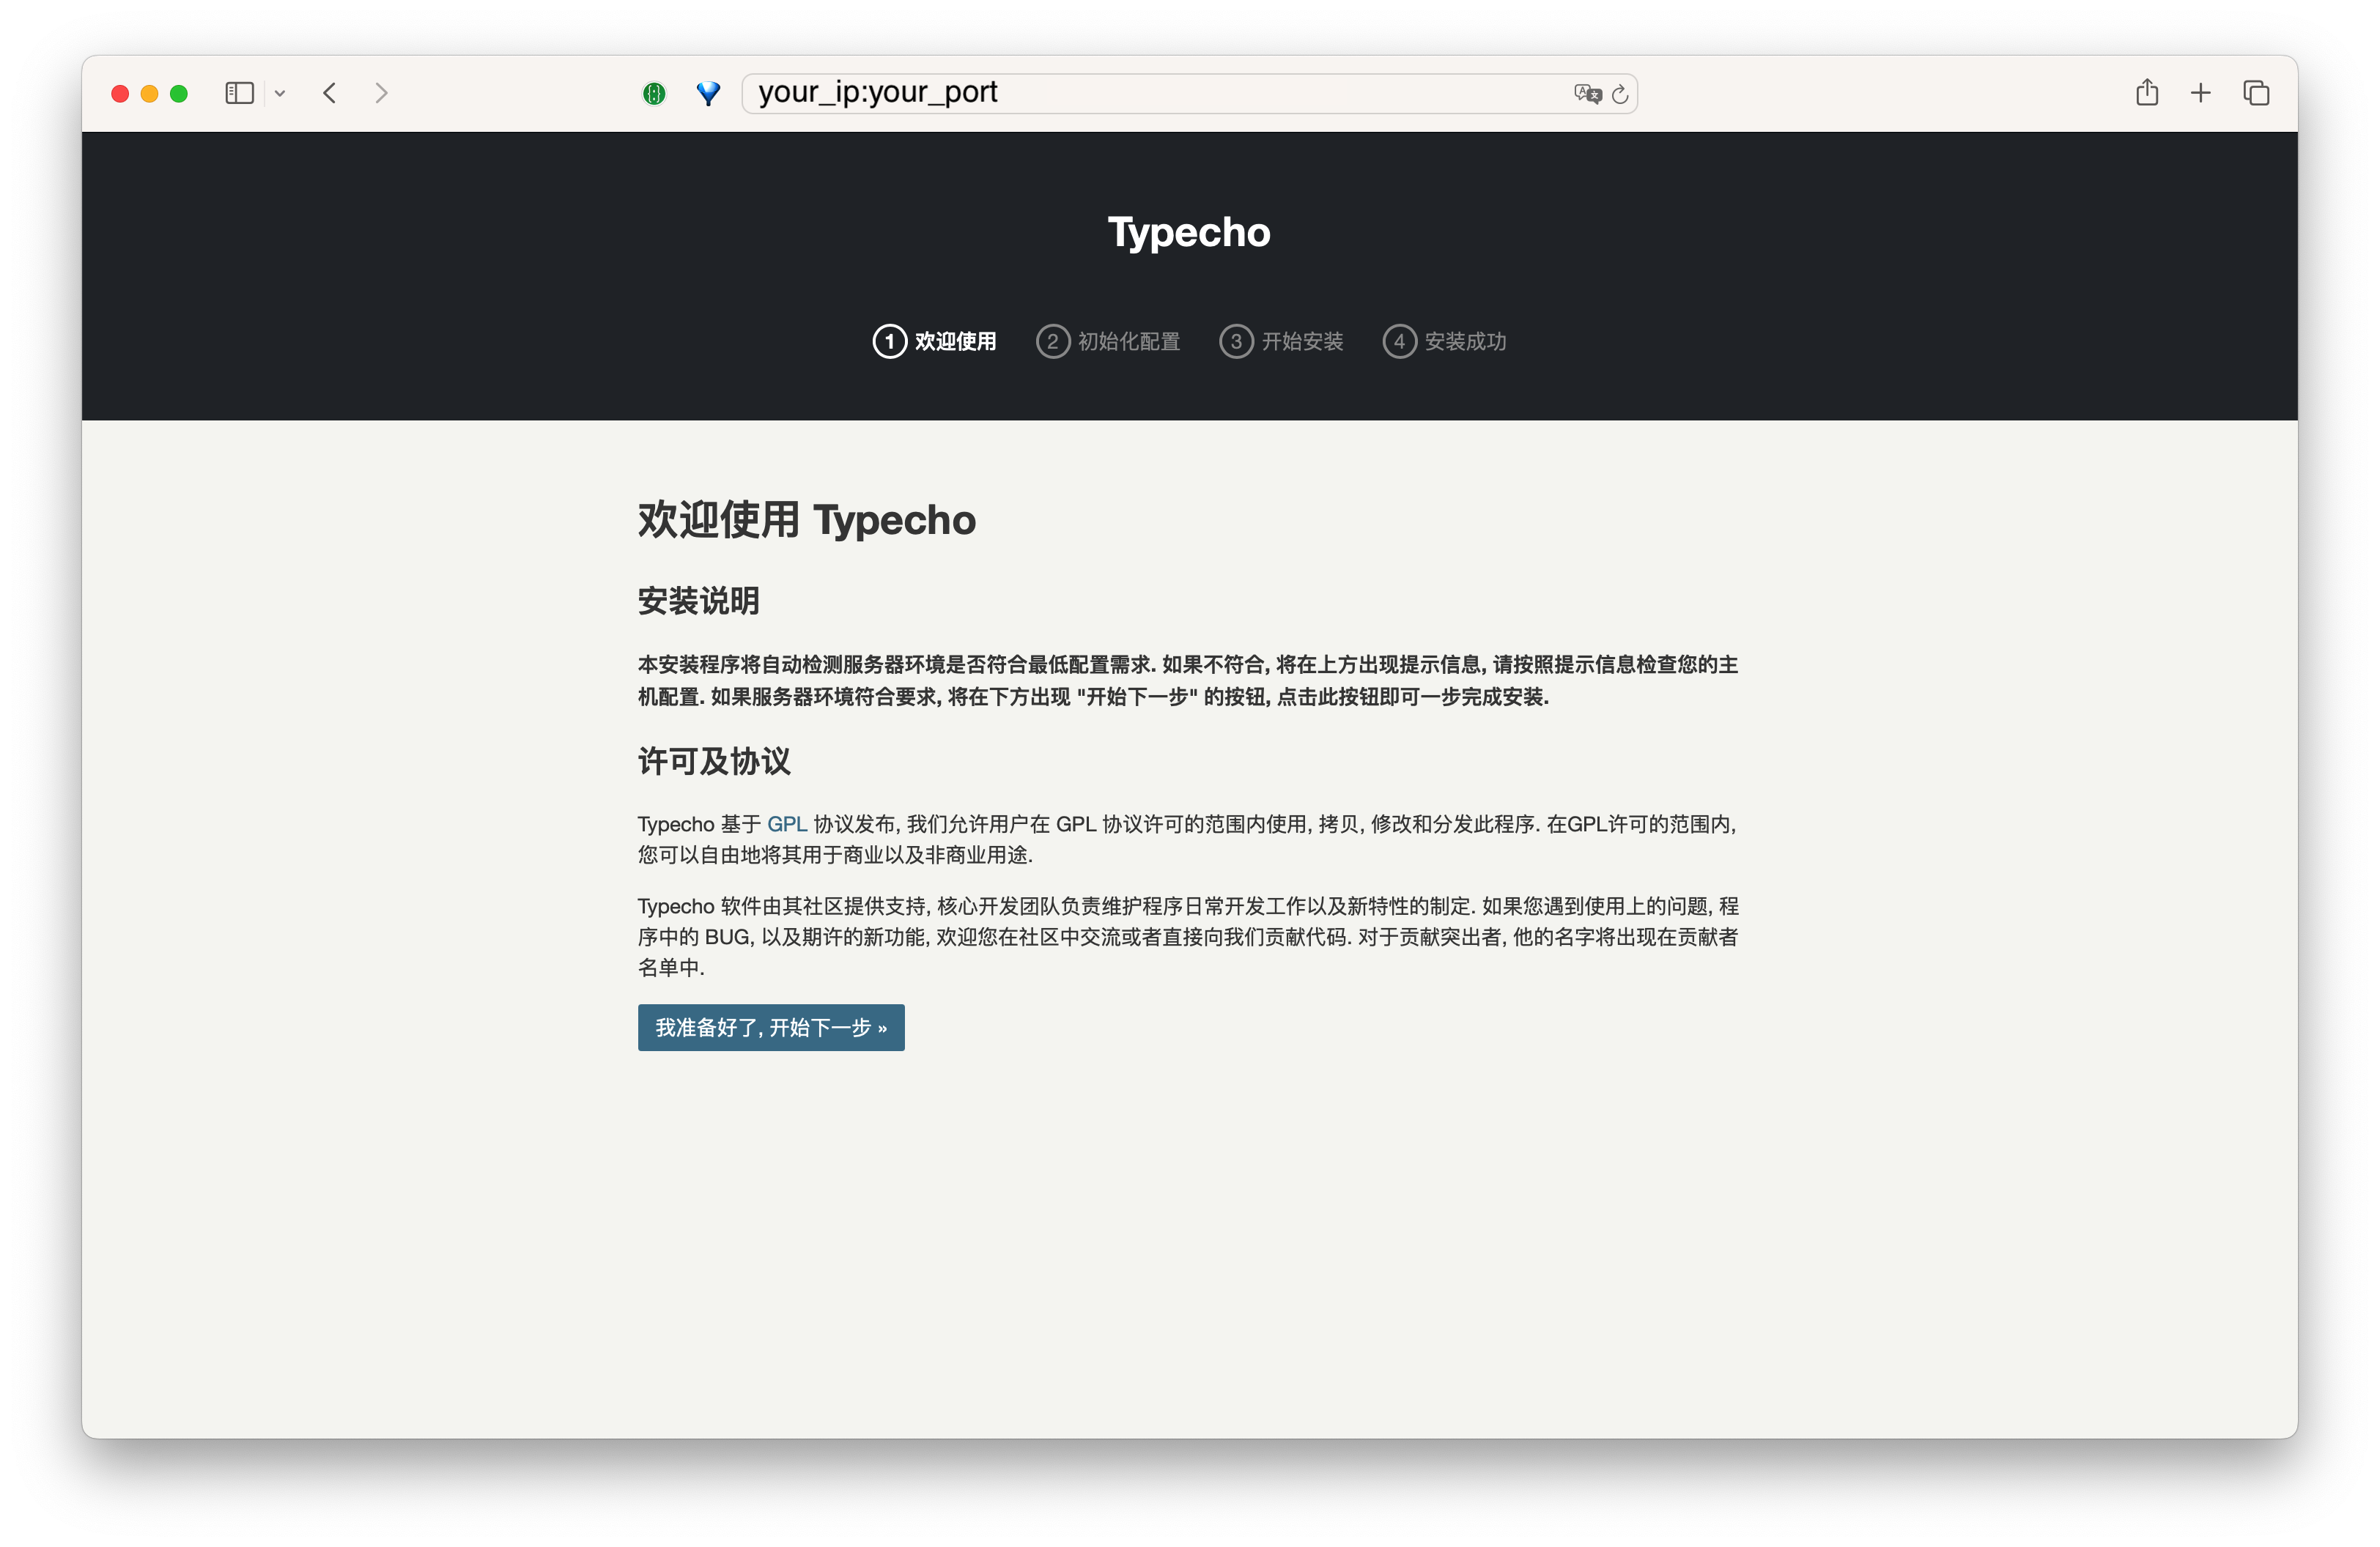Click the green full-screen window button

pyautogui.click(x=179, y=93)
